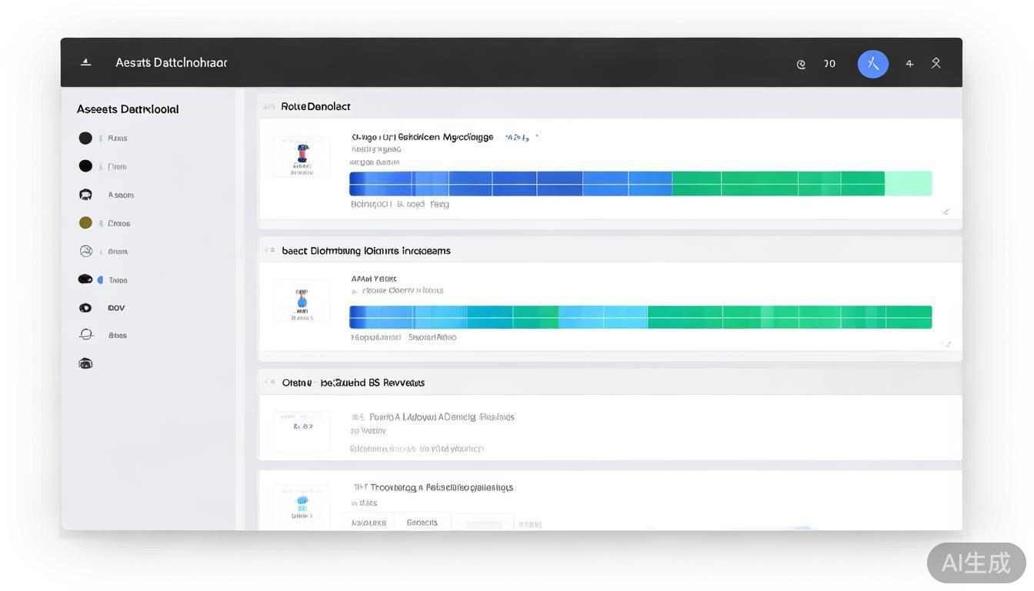This screenshot has height=591, width=1034.
Task: Click the upload arrow icon beside app title
Action: (86, 62)
